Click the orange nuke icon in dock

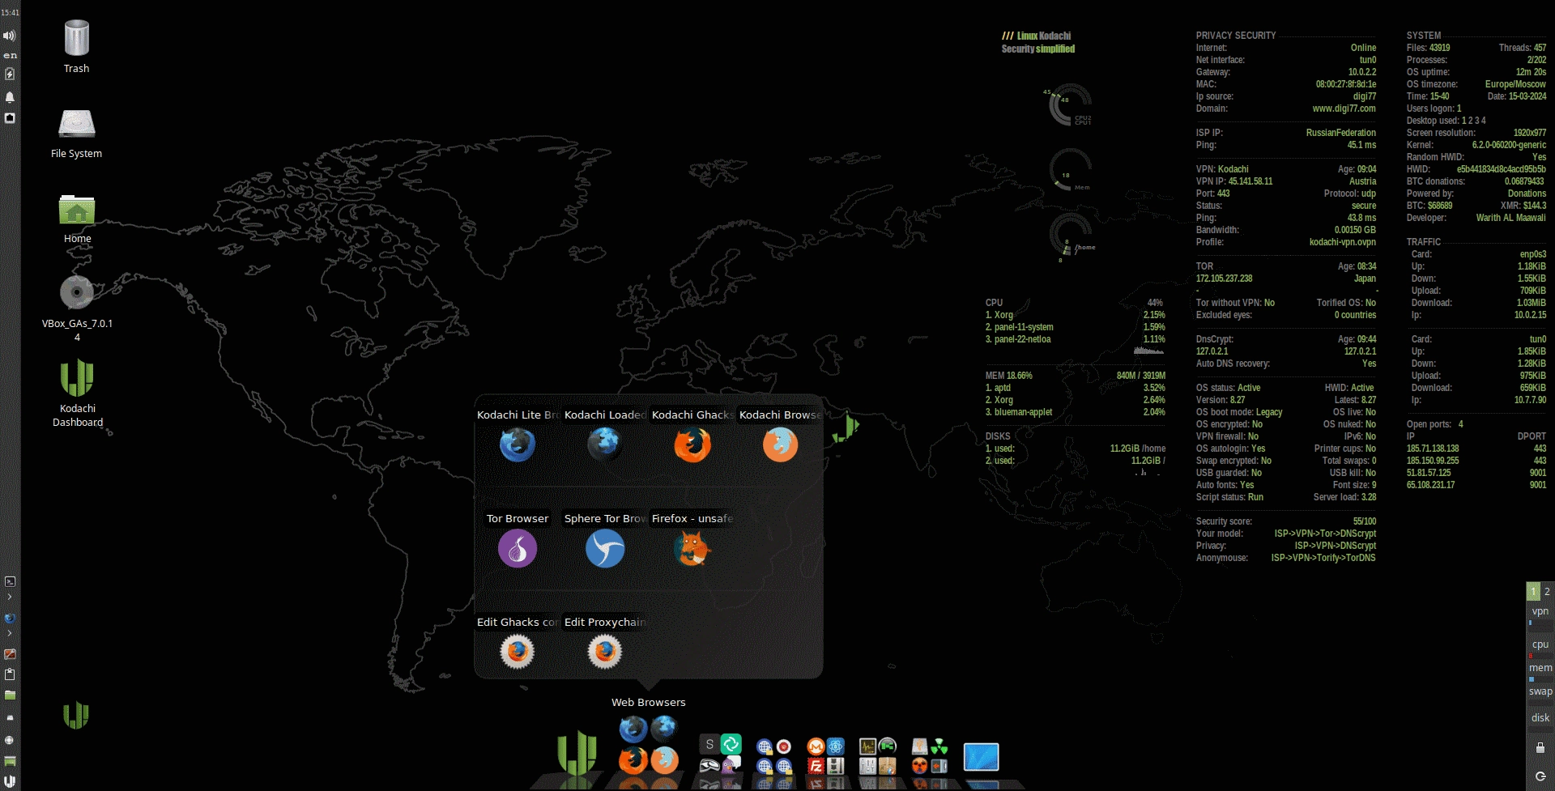point(919,766)
